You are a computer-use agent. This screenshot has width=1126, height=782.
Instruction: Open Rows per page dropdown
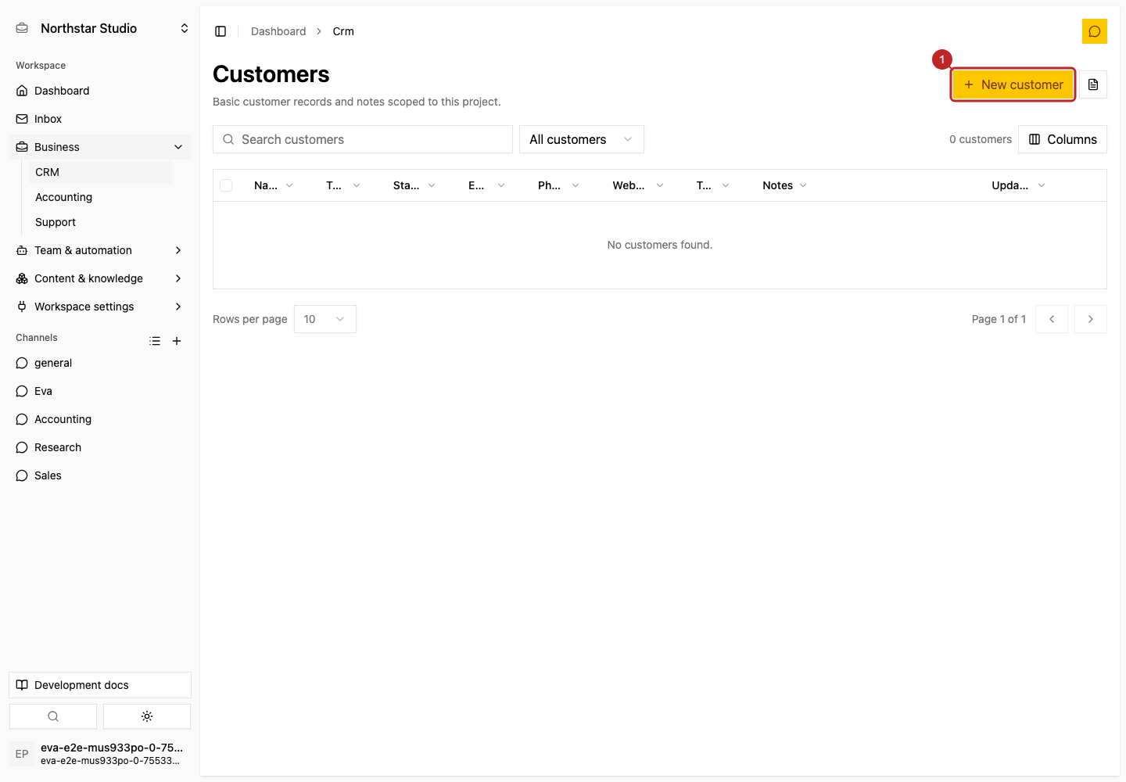pos(325,319)
